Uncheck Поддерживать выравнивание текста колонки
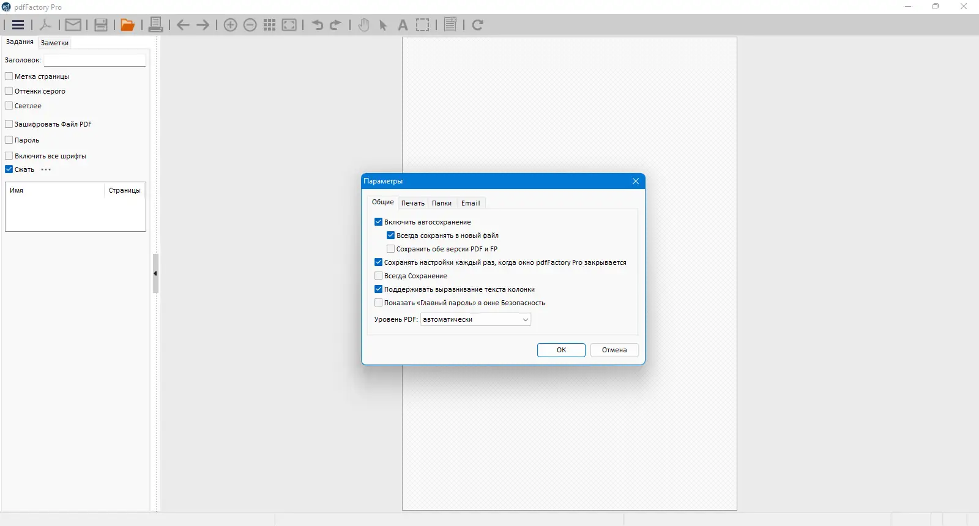The height and width of the screenshot is (526, 979). [378, 289]
